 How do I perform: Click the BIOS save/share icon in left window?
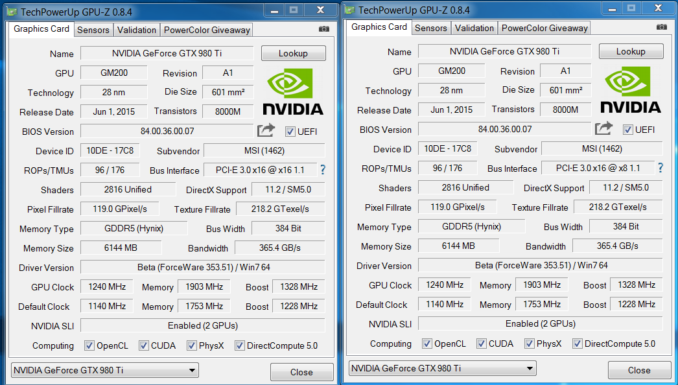pyautogui.click(x=266, y=130)
